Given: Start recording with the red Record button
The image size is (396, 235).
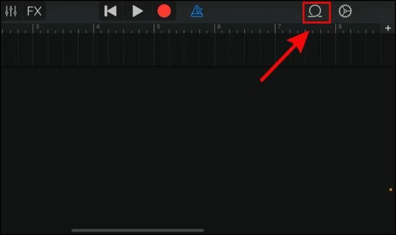Looking at the screenshot, I should click(164, 11).
